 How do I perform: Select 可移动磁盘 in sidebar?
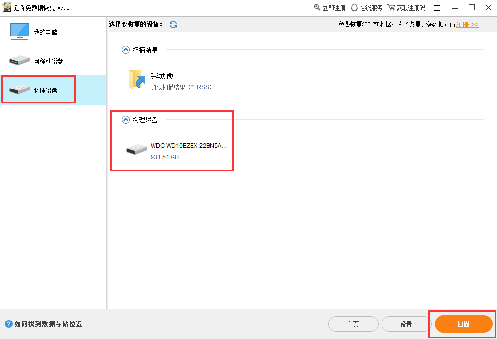pyautogui.click(x=53, y=61)
